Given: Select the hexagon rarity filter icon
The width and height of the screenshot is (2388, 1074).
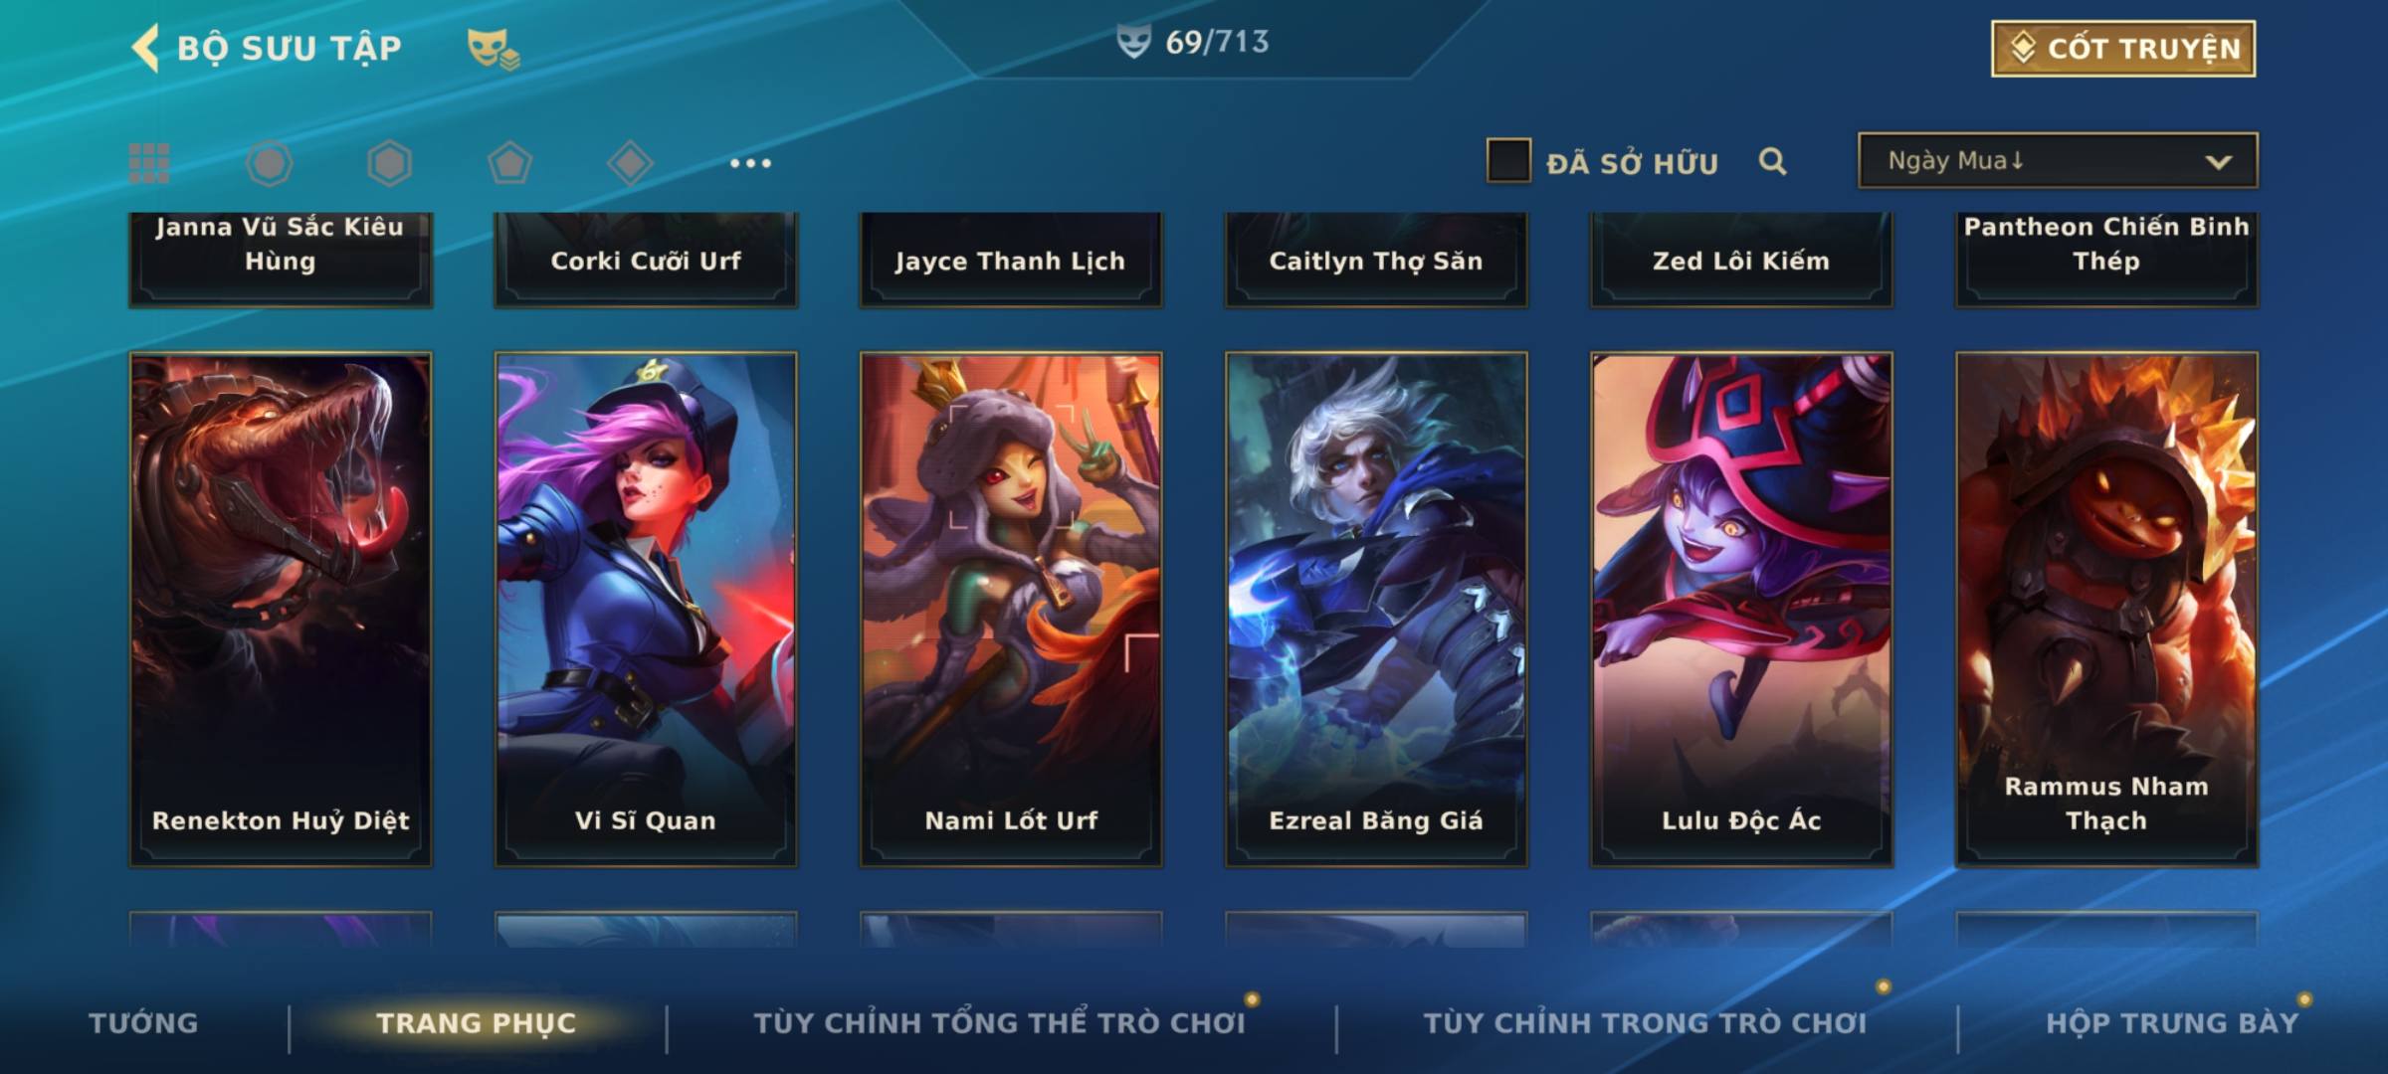Looking at the screenshot, I should pyautogui.click(x=389, y=163).
